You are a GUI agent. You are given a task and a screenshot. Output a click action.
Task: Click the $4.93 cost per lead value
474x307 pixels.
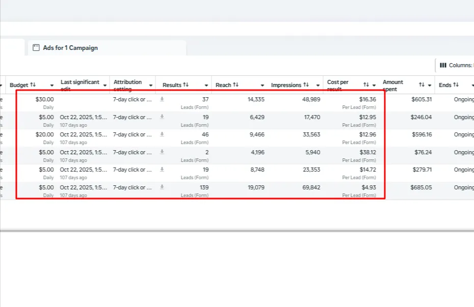[x=368, y=187]
